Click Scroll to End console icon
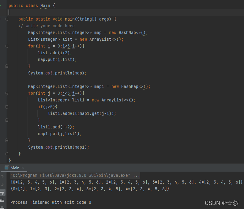The image size is (244, 209). (2, 200)
